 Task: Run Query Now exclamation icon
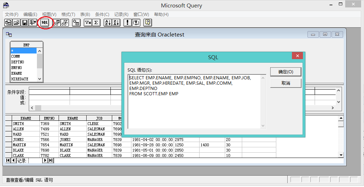(x=128, y=23)
